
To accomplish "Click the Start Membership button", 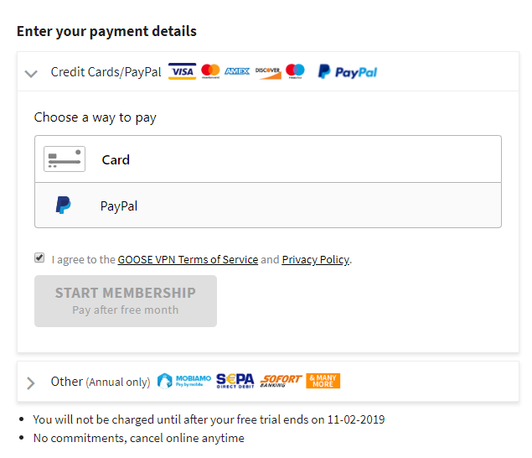I will [126, 301].
